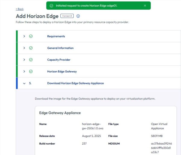This screenshot has height=155, width=181.
Task: Expand the Requirements step chevron
Action: click(x=24, y=36)
